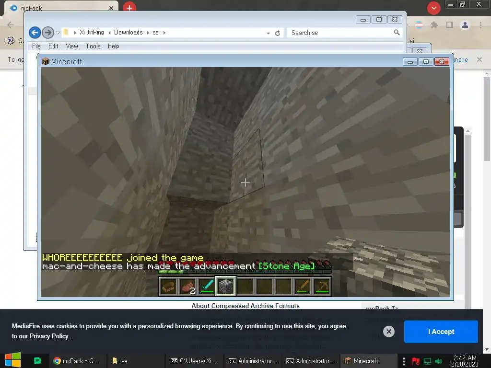Image resolution: width=491 pixels, height=368 pixels.
Task: Close the Chrome infobar with X
Action: click(x=479, y=59)
